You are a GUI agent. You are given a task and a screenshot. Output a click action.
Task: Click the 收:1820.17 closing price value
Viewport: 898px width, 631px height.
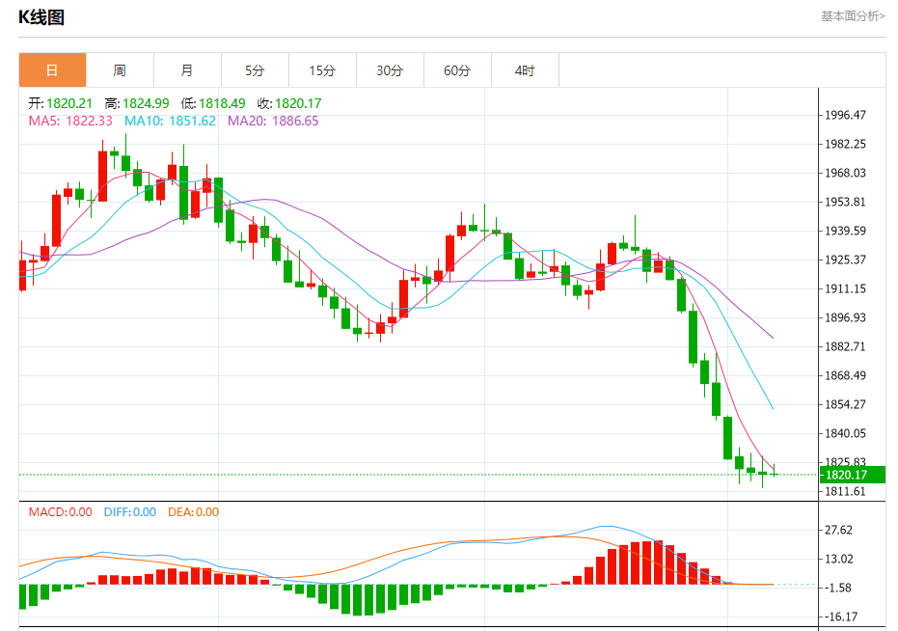pos(289,103)
